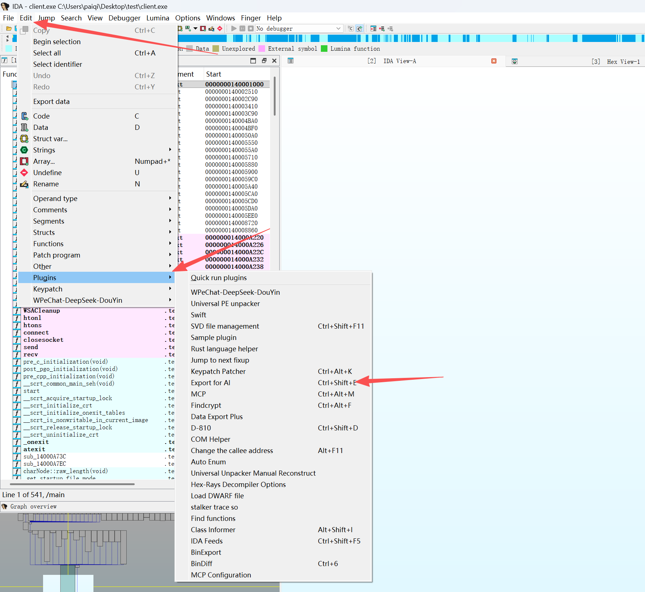Expand the Segments submenu
This screenshot has height=592, width=645.
tap(98, 221)
